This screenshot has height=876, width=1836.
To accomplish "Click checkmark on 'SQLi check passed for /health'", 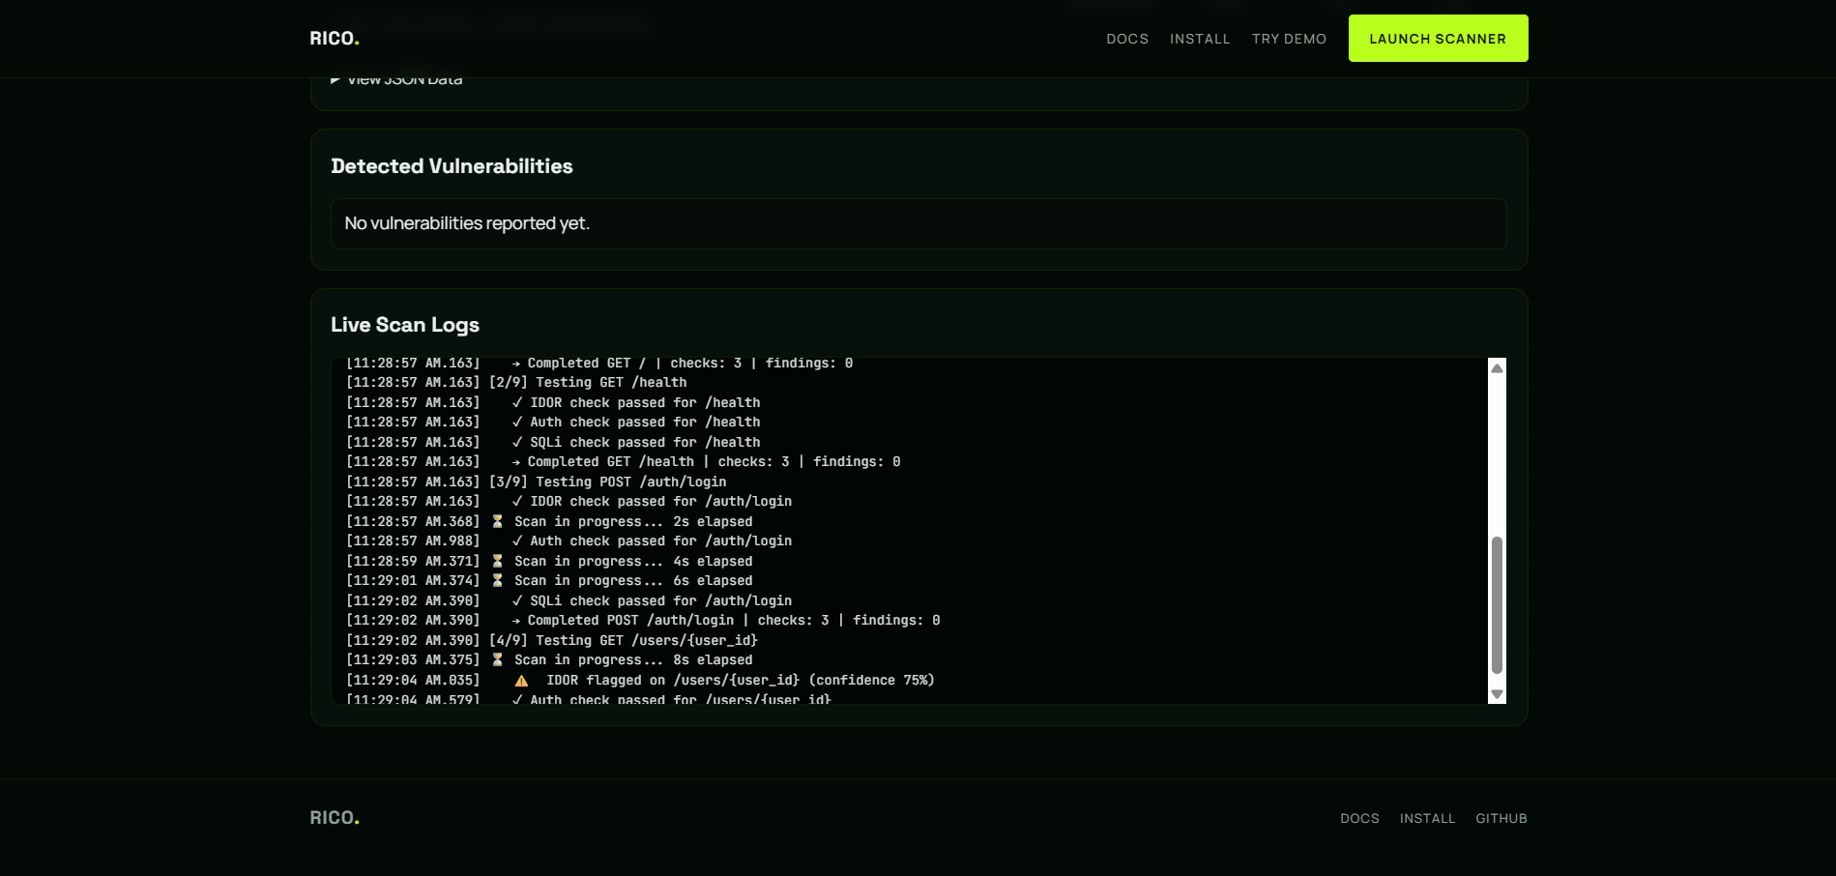I will pyautogui.click(x=517, y=442).
